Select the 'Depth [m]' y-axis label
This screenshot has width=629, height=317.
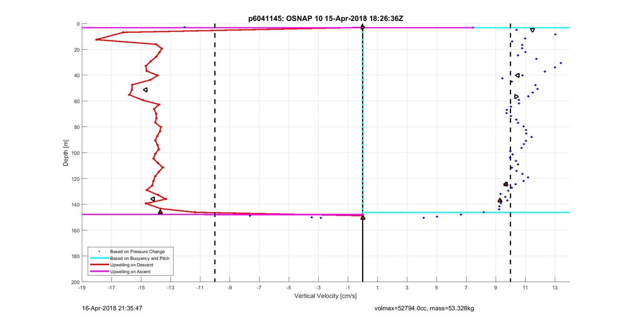66,153
